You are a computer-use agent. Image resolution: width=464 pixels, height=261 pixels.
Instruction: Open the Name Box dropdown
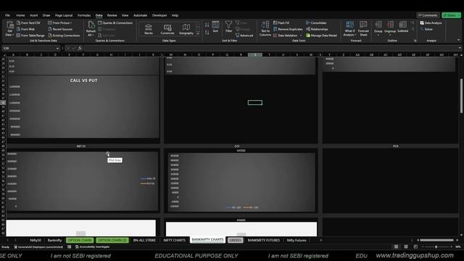click(x=57, y=49)
